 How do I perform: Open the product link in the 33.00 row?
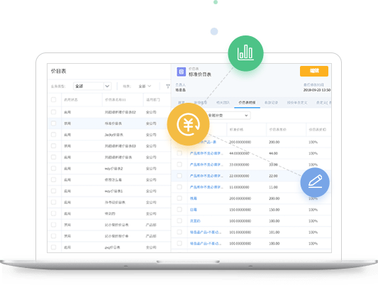[206, 164]
